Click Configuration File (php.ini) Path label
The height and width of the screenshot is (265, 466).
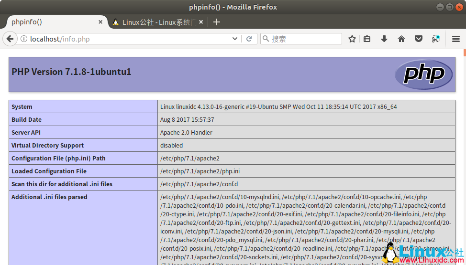tap(58, 158)
